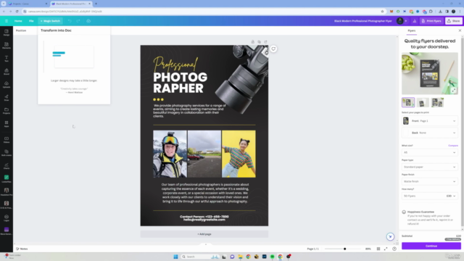
Task: Select the first flyer preview thumbnail
Action: tap(408, 102)
